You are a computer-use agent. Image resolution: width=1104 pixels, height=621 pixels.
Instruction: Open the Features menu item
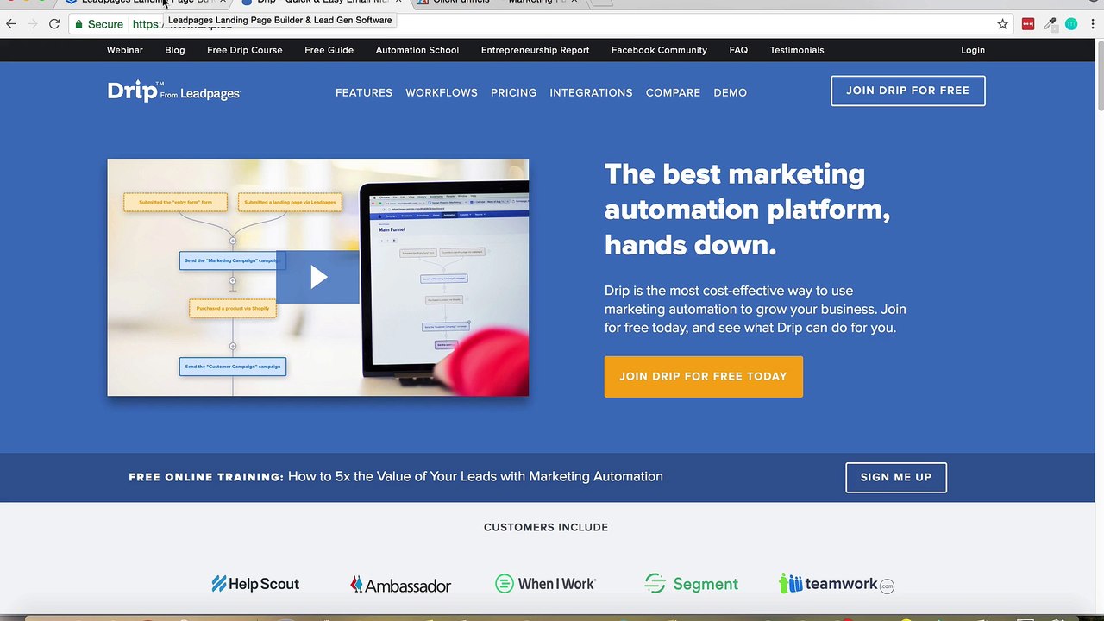pos(364,92)
